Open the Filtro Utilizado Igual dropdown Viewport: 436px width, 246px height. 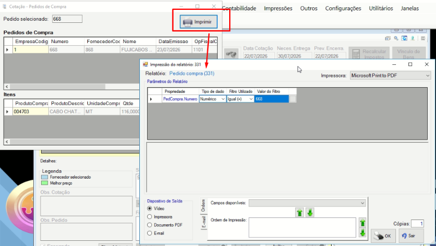click(x=240, y=99)
